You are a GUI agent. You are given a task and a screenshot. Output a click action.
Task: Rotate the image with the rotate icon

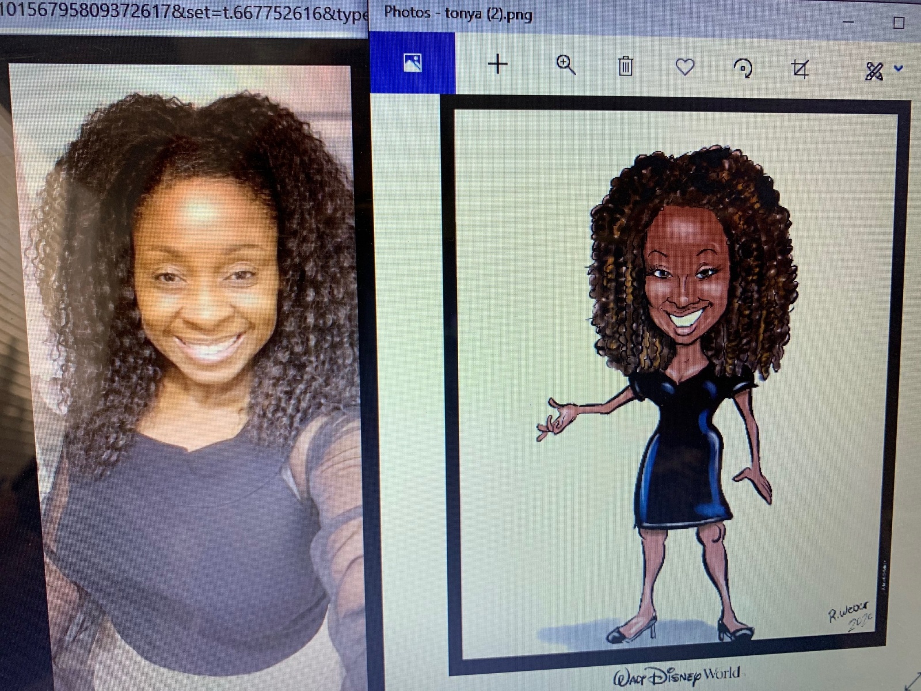coord(743,69)
